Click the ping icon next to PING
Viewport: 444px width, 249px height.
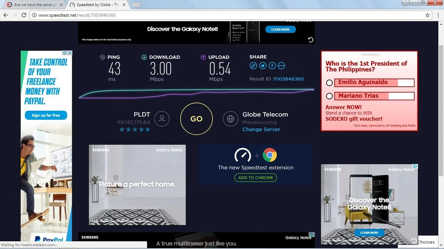[102, 57]
